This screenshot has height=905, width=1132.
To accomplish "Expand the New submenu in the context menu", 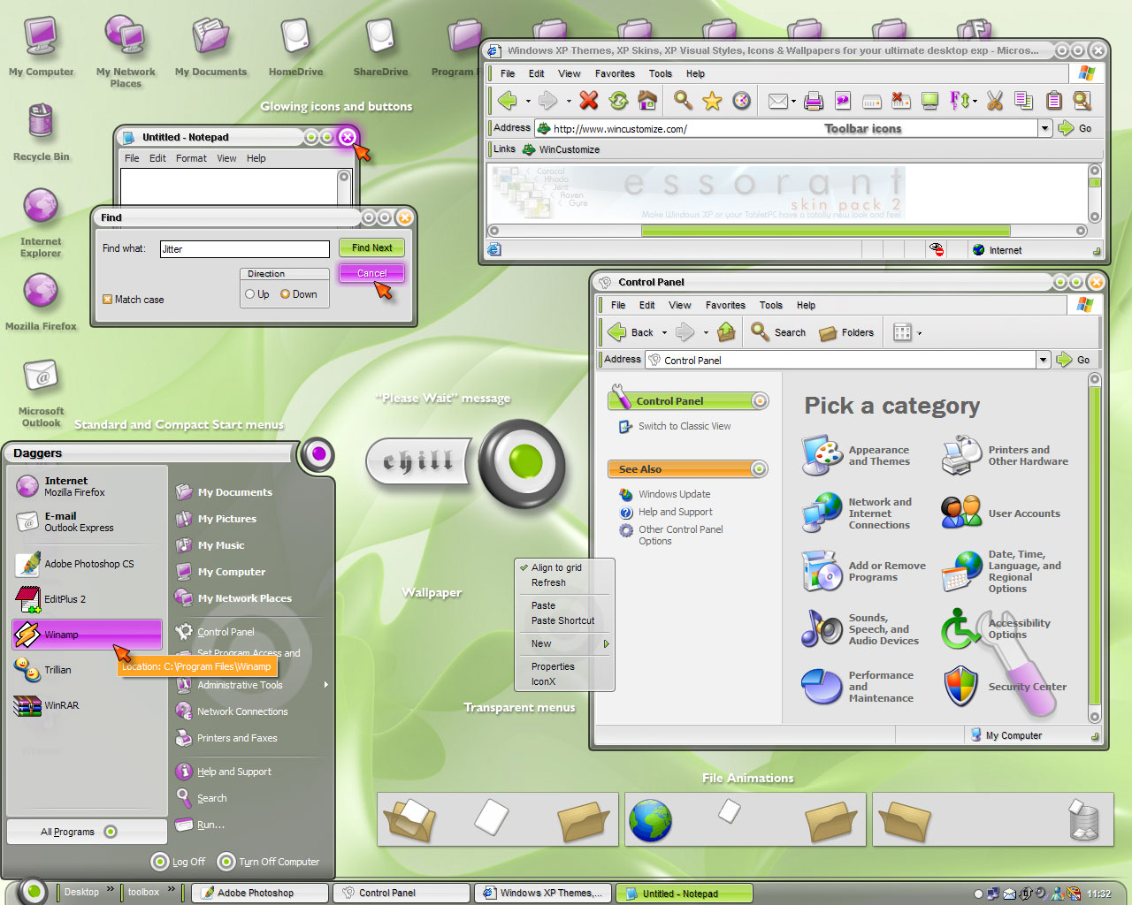I will click(564, 643).
